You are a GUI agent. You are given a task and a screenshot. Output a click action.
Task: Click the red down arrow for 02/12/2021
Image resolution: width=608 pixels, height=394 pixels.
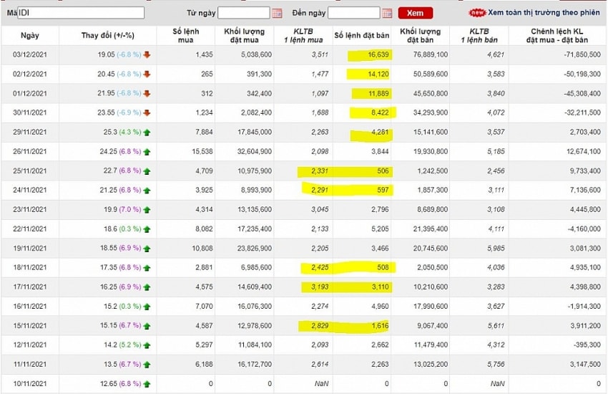click(147, 74)
